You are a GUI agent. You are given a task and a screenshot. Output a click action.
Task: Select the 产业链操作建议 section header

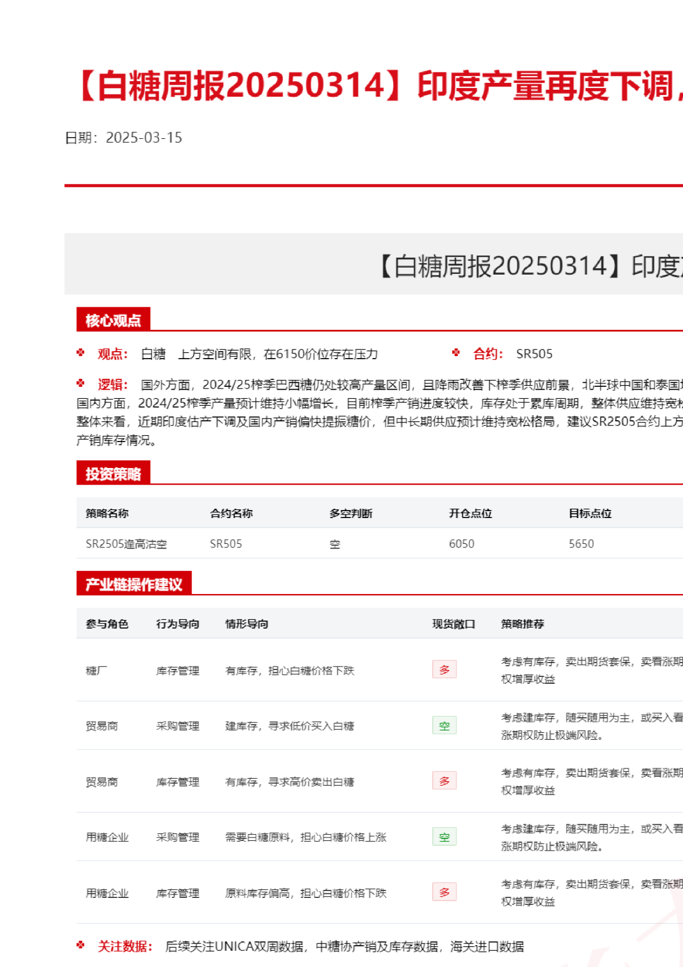tap(133, 584)
